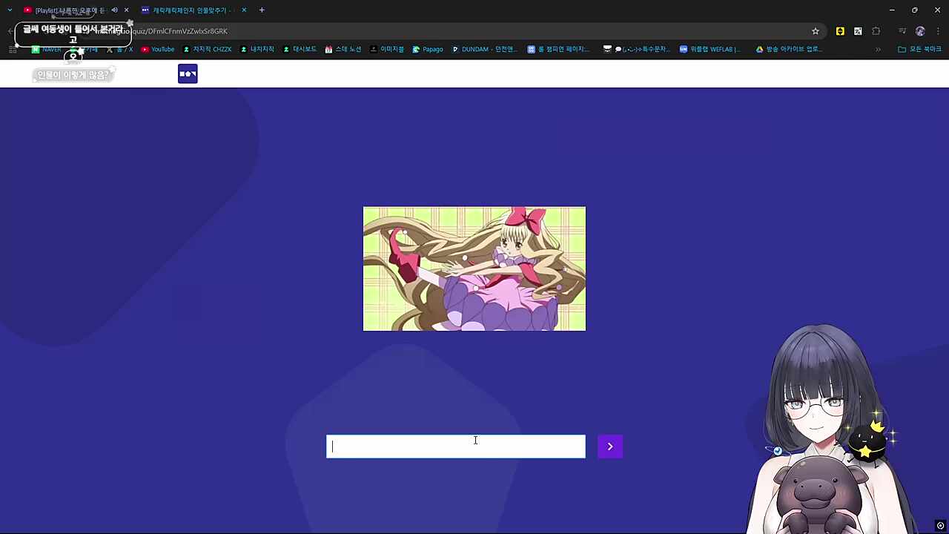Click the small icon in the bottom-right corner

click(x=940, y=526)
